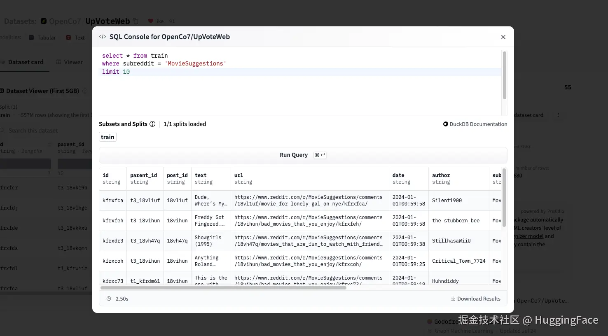Click the like button on background page

[x=156, y=21]
